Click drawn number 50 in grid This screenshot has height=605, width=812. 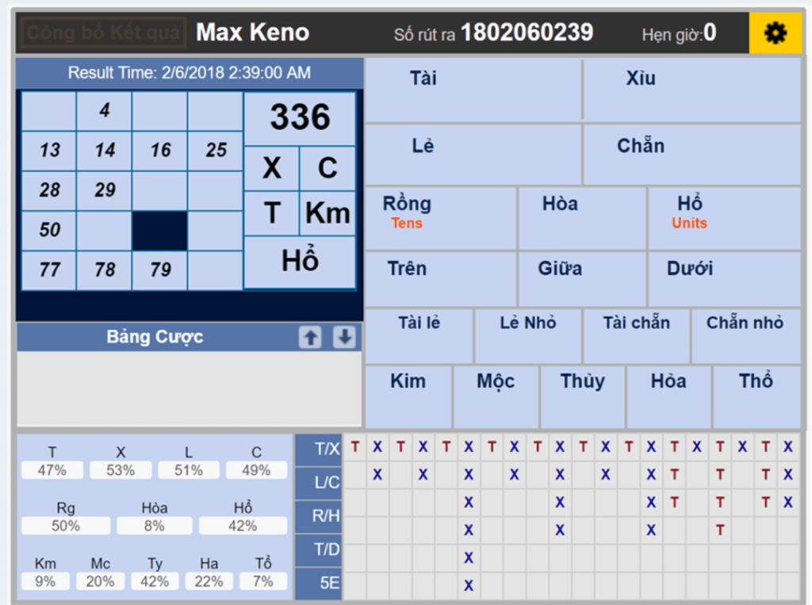point(49,231)
